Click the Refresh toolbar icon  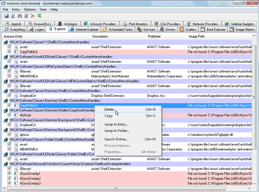(x=13, y=16)
